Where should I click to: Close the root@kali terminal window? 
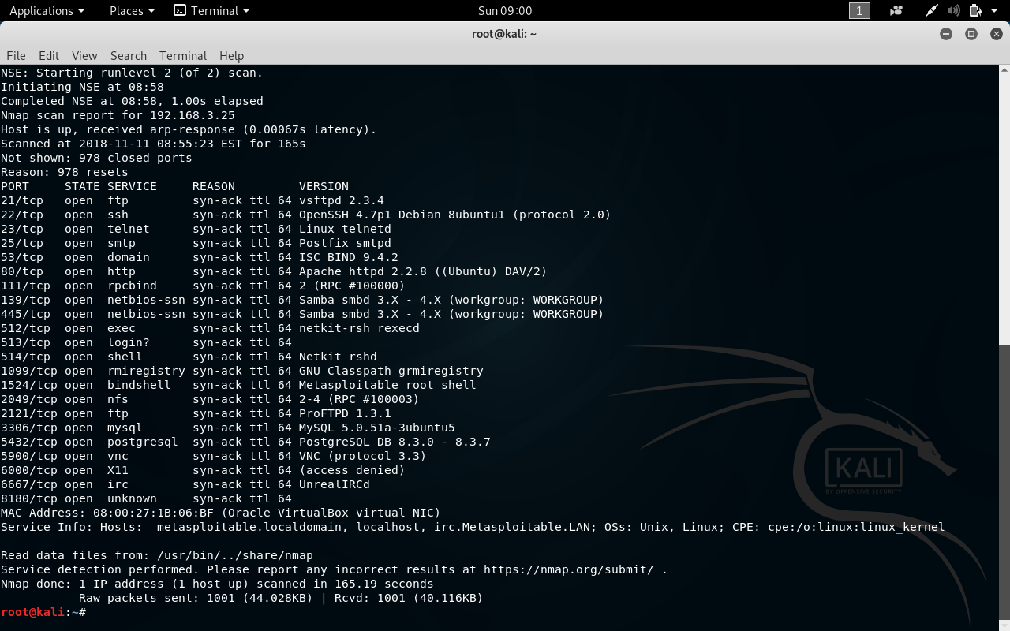(996, 34)
